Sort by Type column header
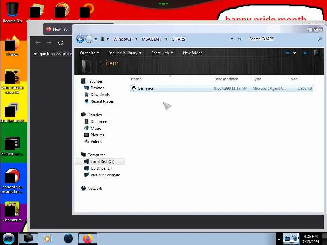Image resolution: width=327 pixels, height=245 pixels. [257, 79]
